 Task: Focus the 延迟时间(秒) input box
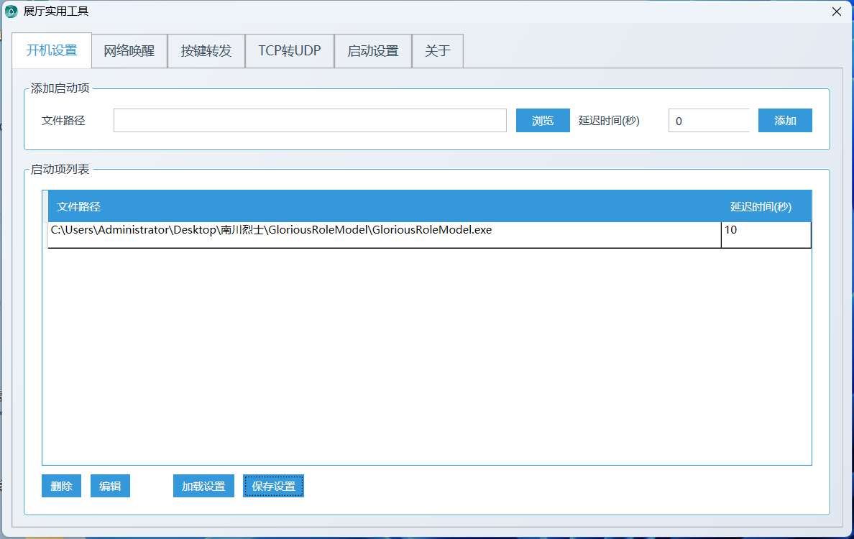pyautogui.click(x=708, y=121)
